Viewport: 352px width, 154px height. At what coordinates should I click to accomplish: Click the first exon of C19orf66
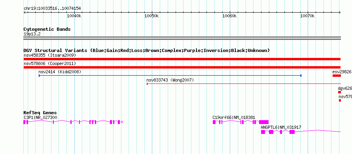214,122
